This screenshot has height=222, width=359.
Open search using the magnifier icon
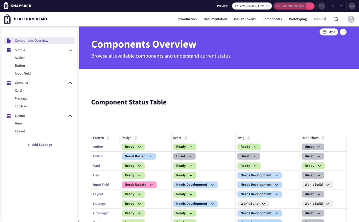click(x=336, y=19)
